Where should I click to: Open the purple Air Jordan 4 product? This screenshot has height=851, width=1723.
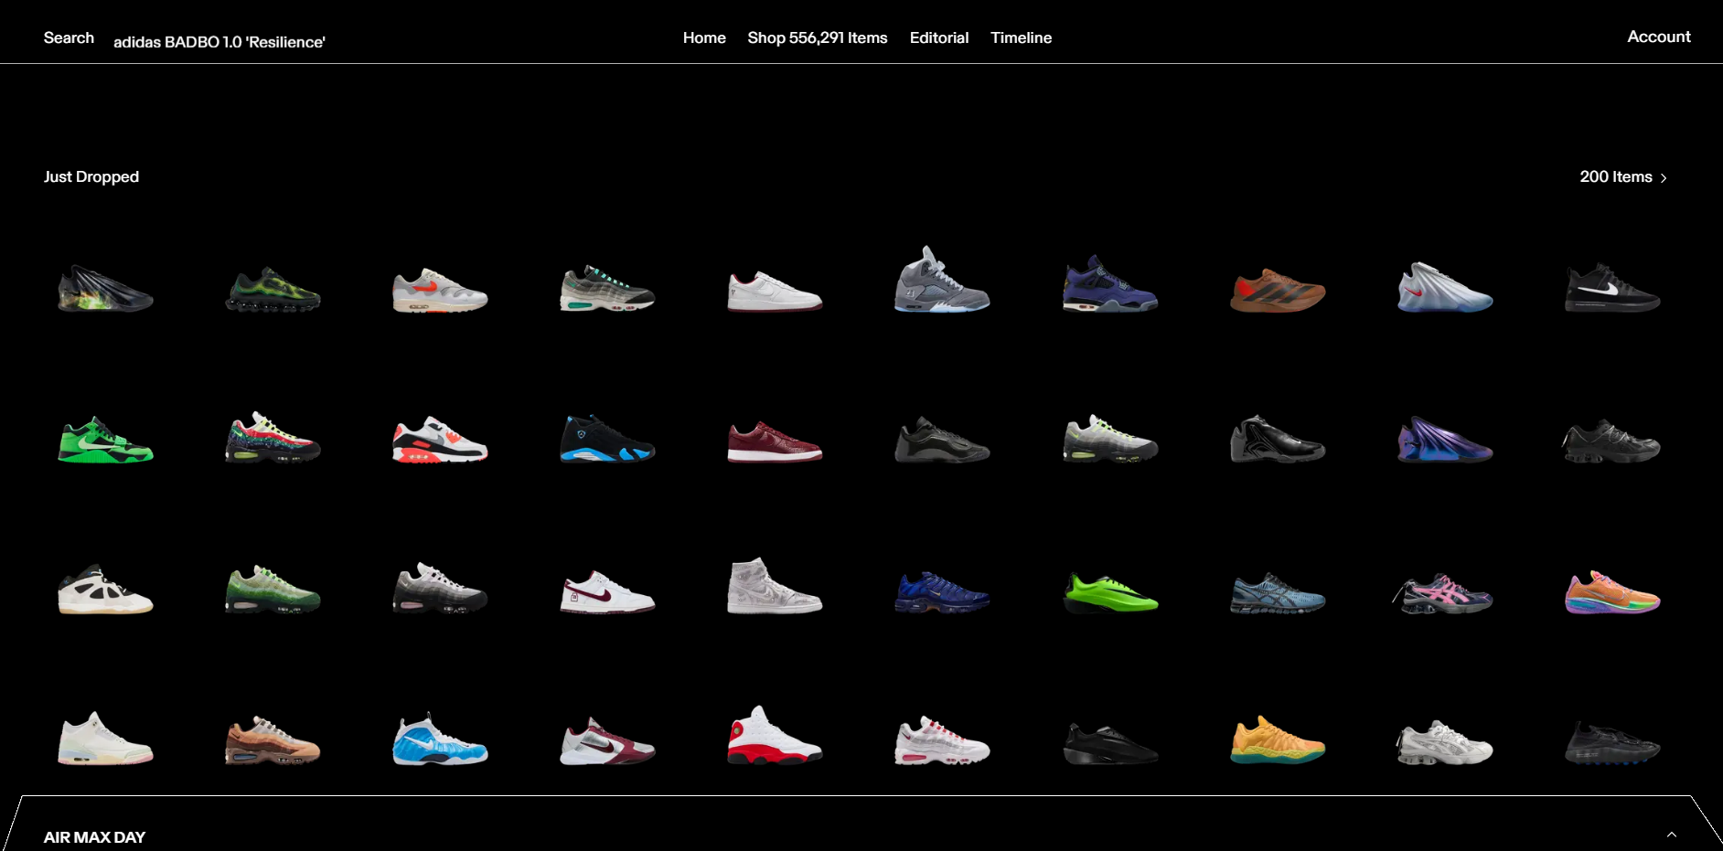click(1109, 288)
